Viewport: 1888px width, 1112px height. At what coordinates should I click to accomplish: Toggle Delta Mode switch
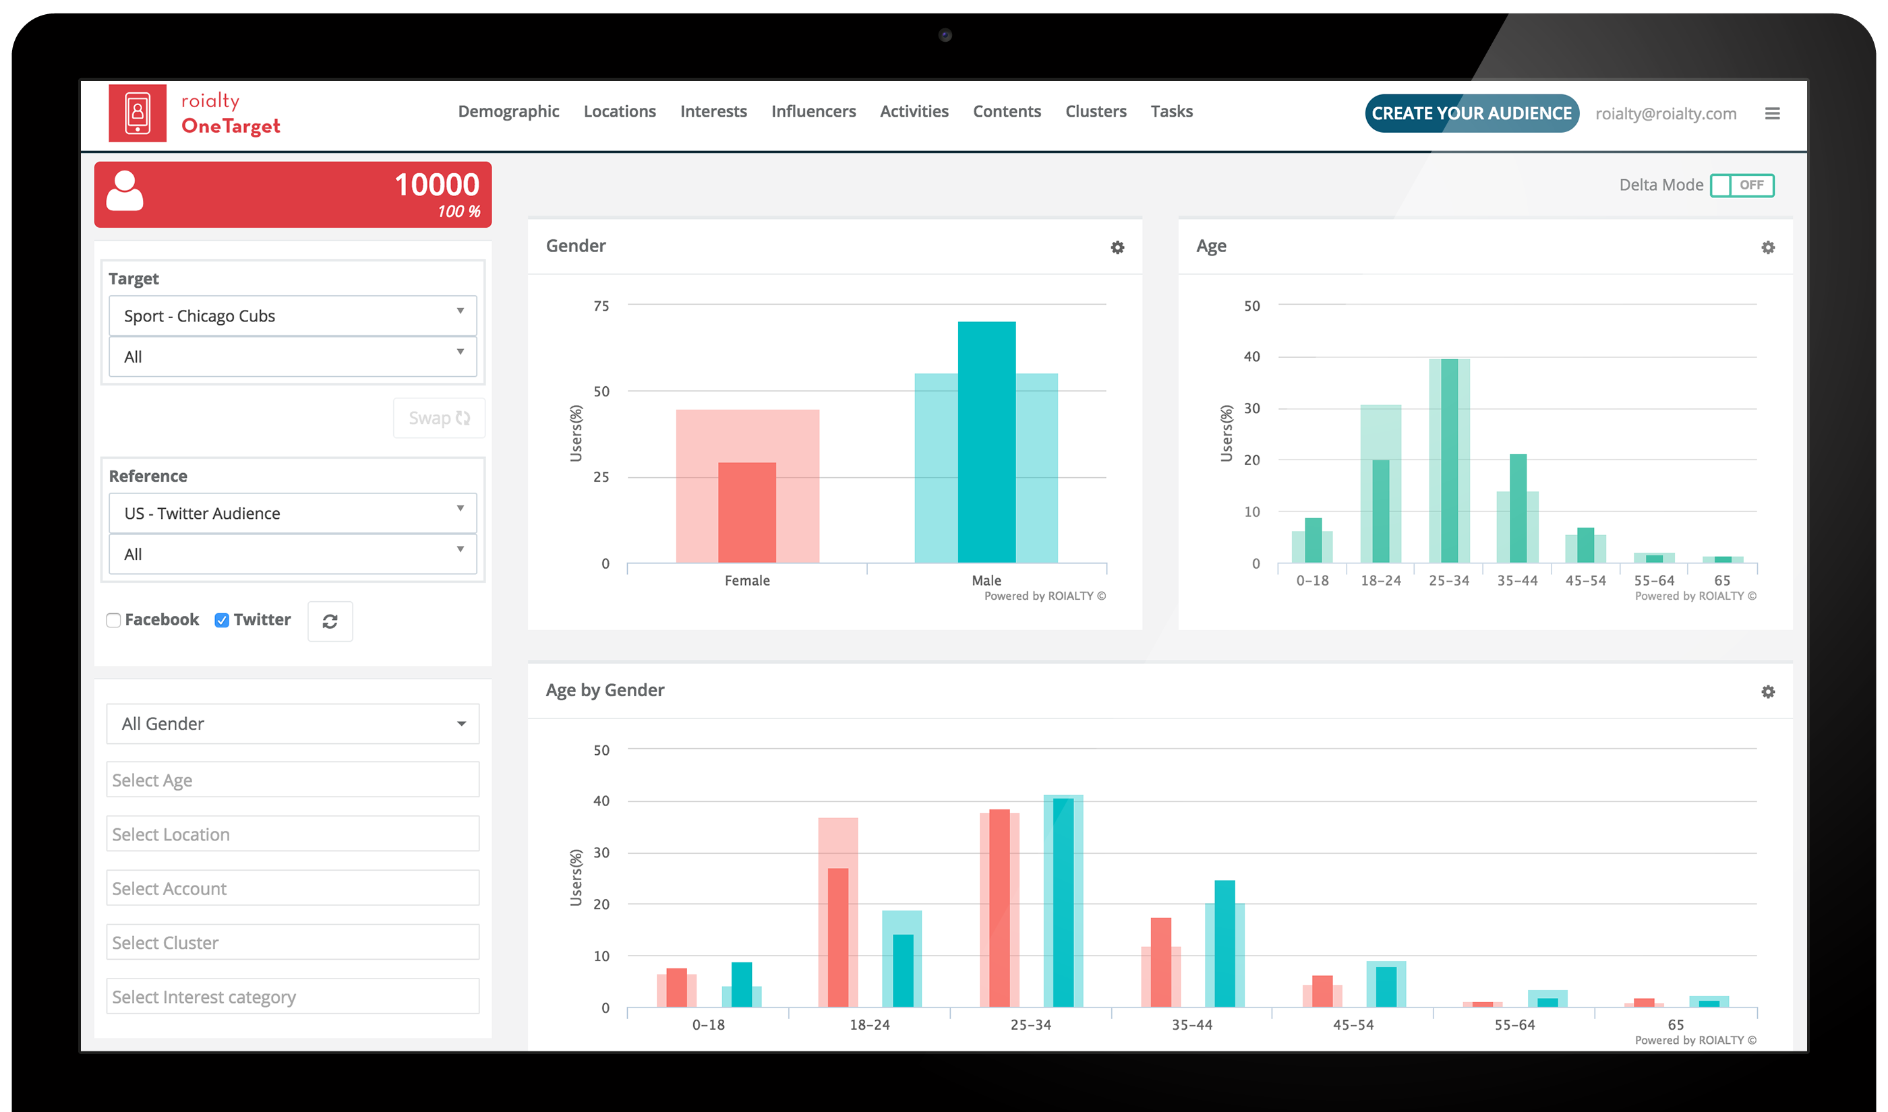[1742, 185]
